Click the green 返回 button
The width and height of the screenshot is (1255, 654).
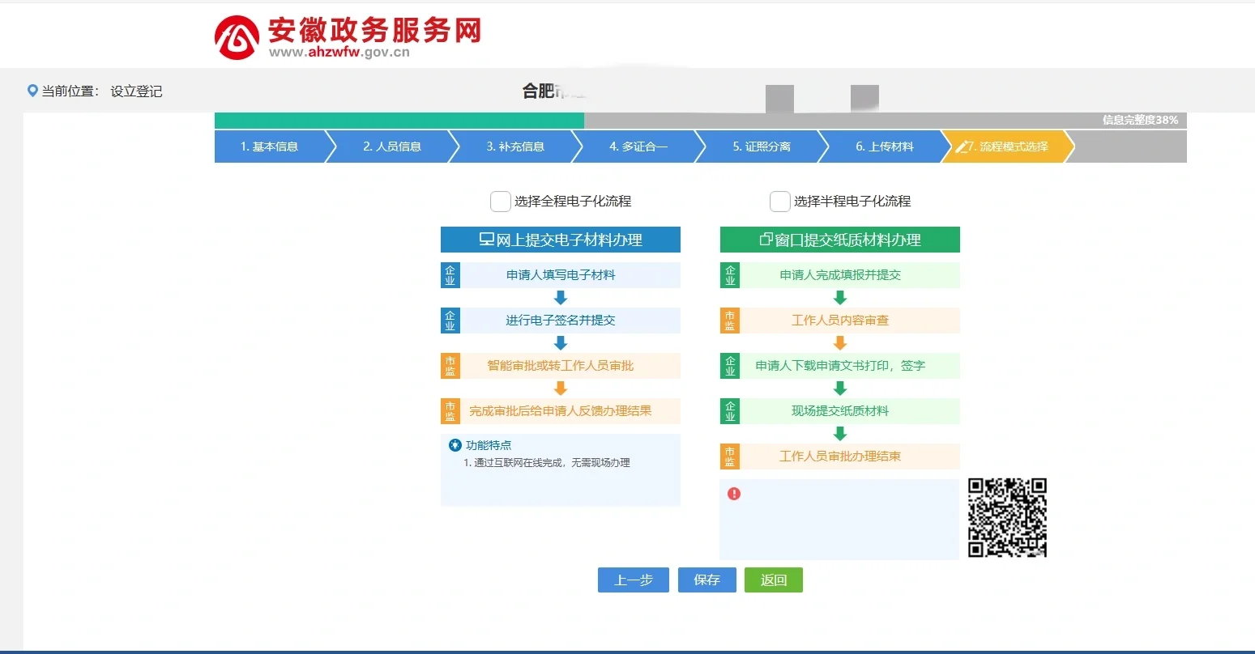tap(773, 580)
